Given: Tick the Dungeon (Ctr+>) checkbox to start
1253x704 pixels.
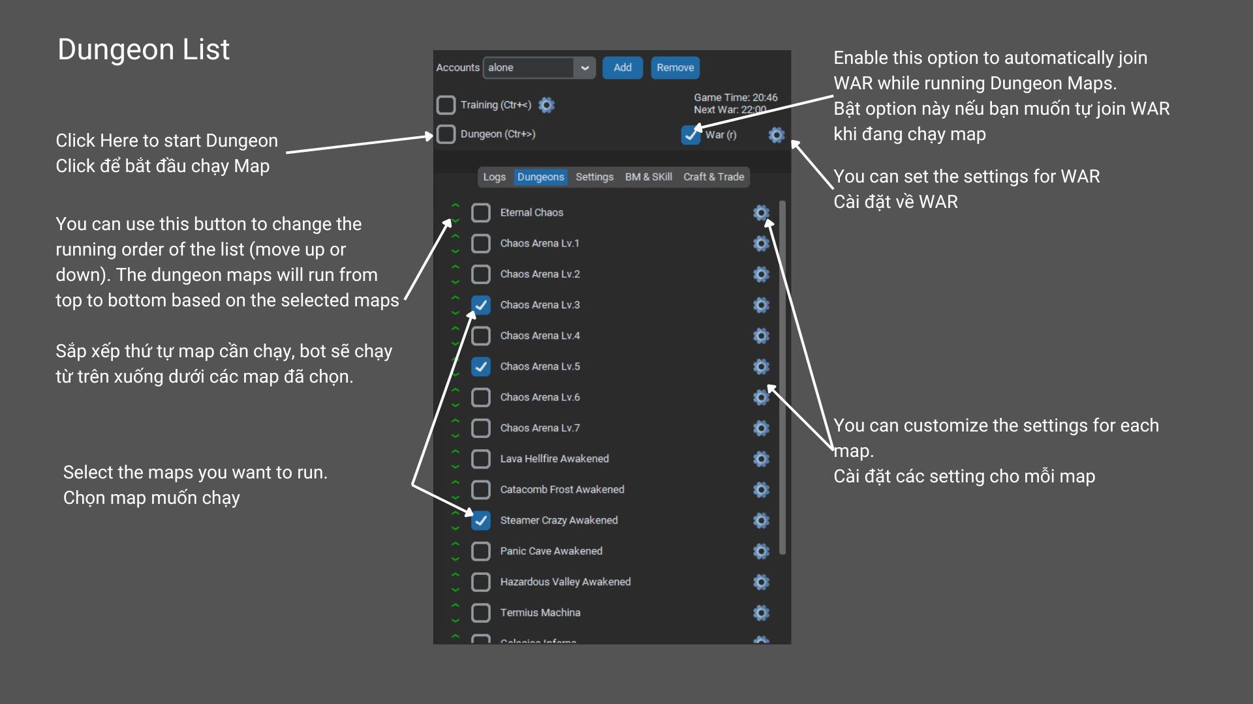Looking at the screenshot, I should click(x=446, y=134).
